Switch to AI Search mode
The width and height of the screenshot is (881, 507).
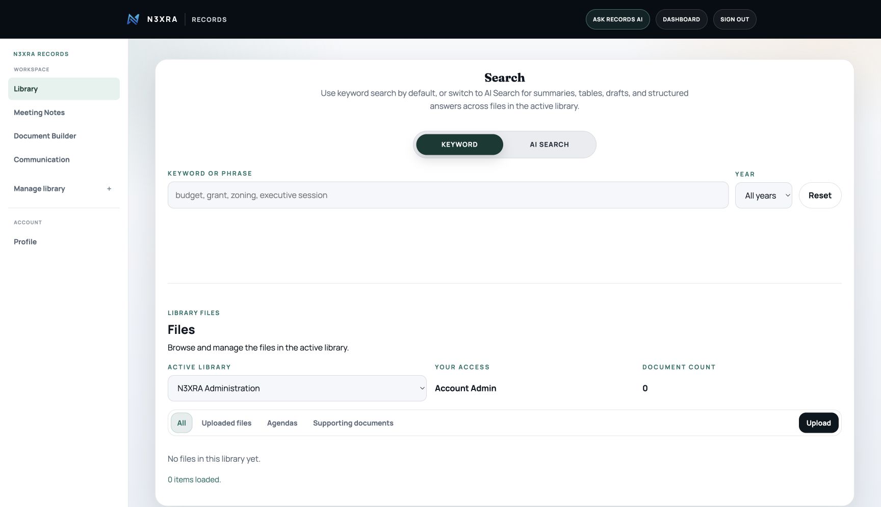(x=549, y=145)
